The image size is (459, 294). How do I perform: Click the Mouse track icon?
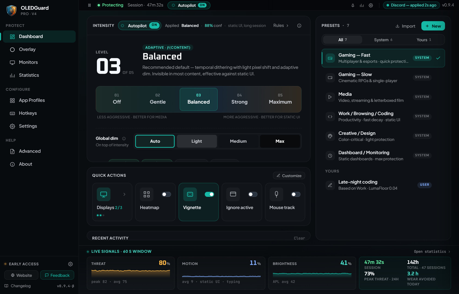[276, 194]
